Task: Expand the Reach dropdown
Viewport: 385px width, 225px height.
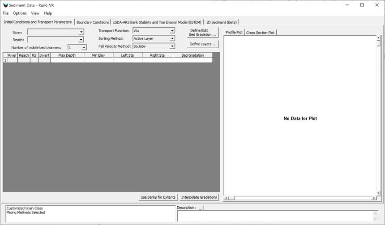Action: [81, 40]
